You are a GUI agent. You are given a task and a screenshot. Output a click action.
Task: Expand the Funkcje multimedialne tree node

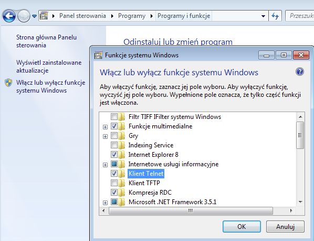coord(105,127)
